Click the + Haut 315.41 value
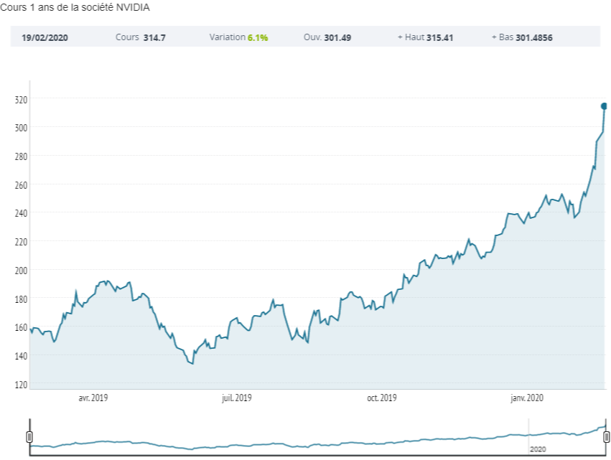The height and width of the screenshot is (460, 611). 439,38
